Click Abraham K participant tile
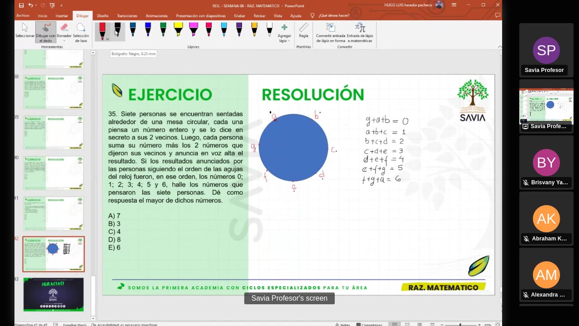 [546, 218]
